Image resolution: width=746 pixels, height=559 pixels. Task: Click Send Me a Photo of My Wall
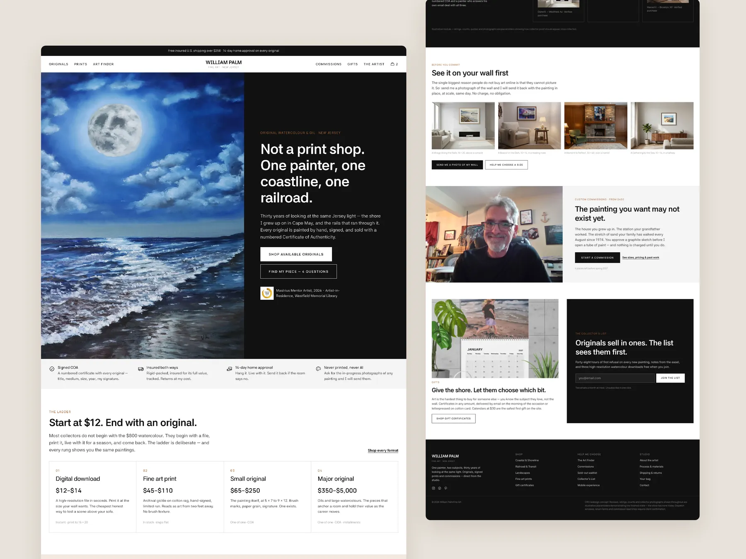coord(457,165)
